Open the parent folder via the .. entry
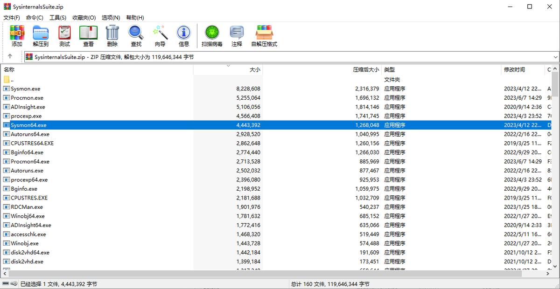 [9, 79]
